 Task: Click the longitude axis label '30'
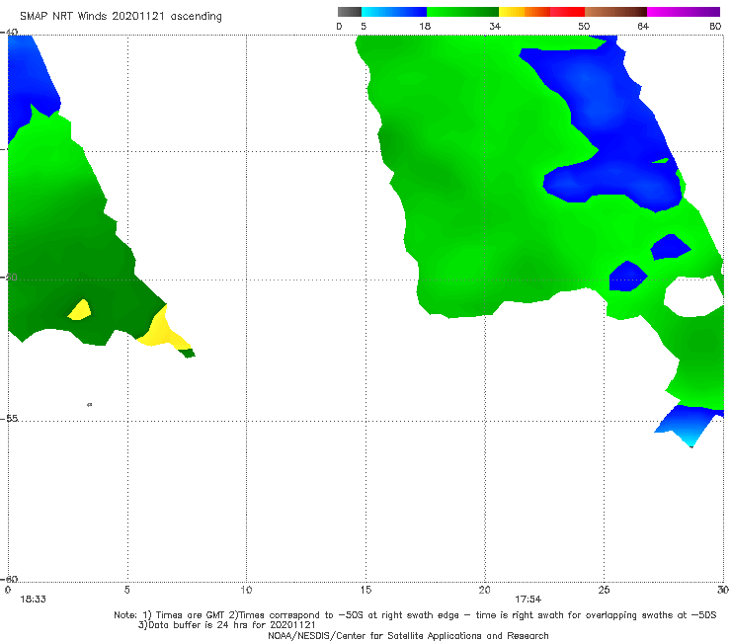point(723,590)
